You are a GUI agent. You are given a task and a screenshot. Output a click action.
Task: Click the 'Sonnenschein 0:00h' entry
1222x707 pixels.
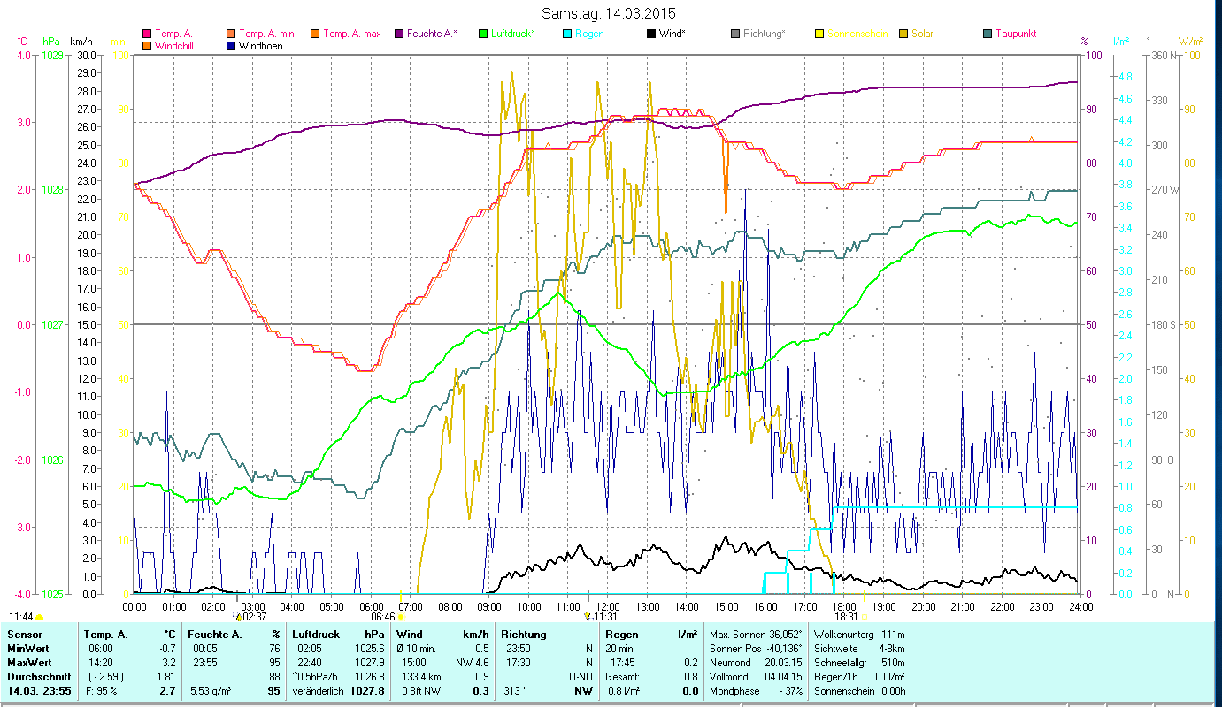tap(858, 690)
